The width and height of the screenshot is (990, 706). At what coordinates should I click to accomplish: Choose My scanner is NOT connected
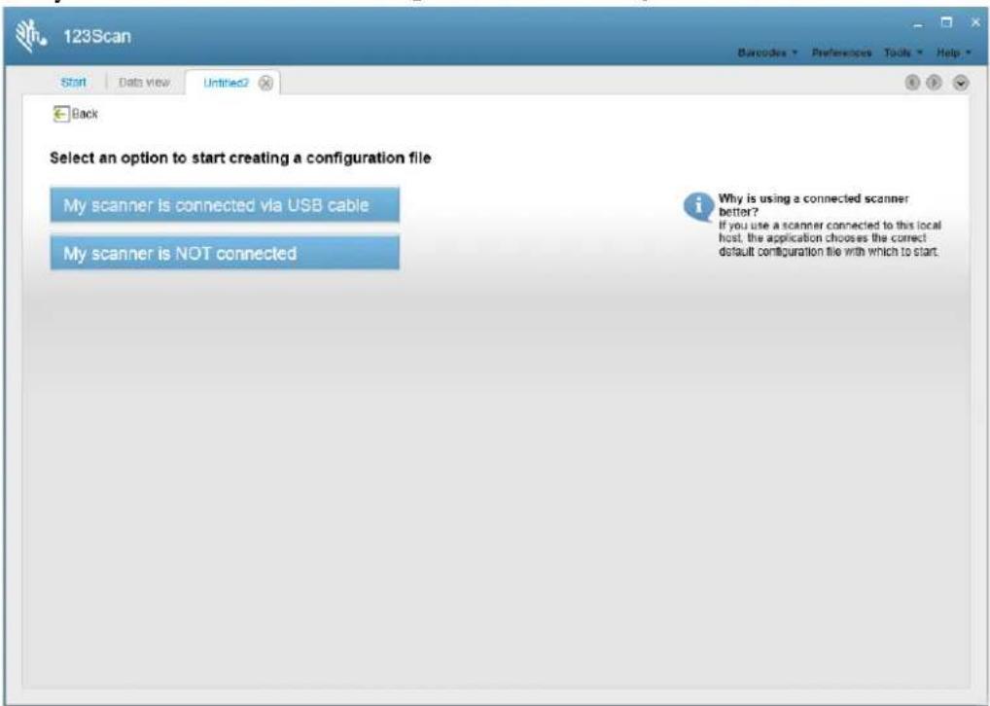tap(225, 253)
